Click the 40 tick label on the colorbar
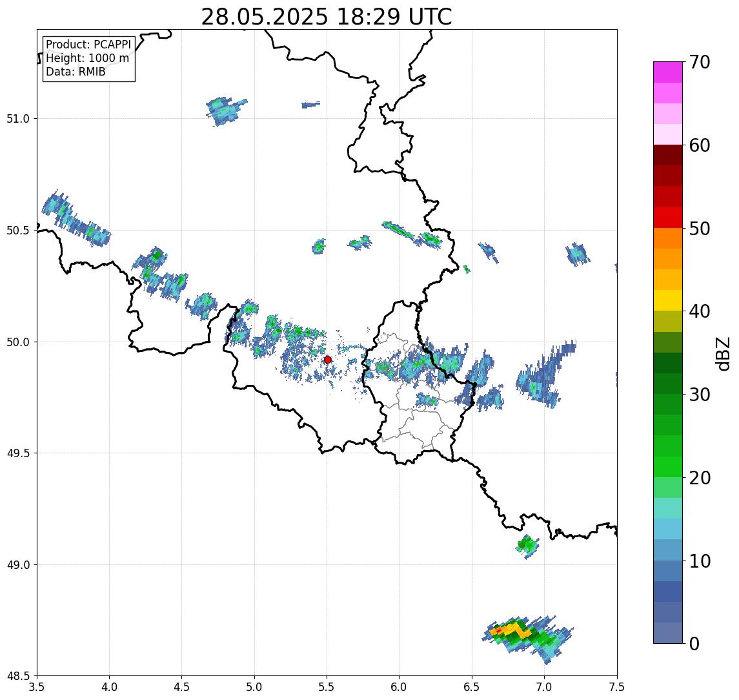The height and width of the screenshot is (700, 739). [x=699, y=311]
